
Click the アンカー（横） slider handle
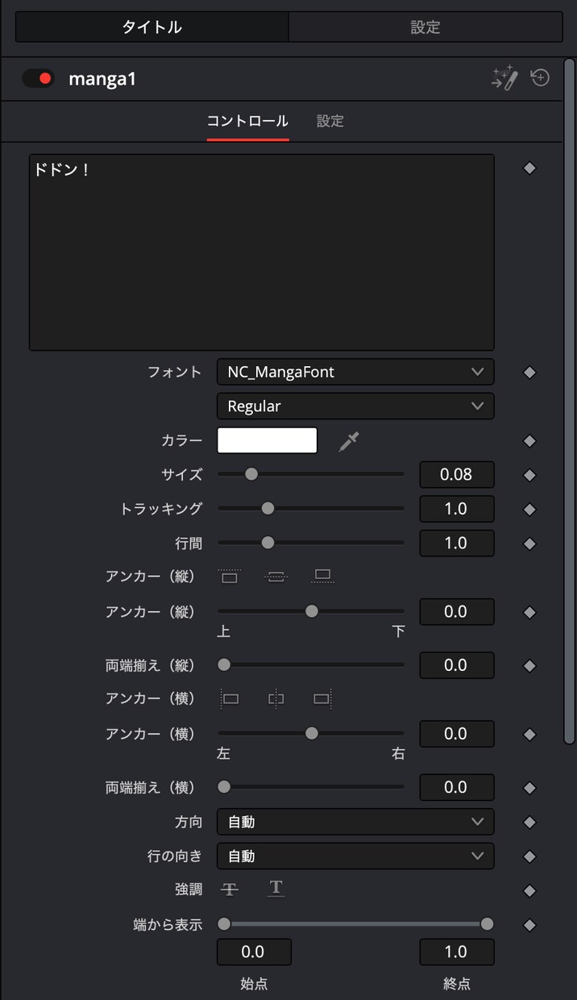(311, 733)
